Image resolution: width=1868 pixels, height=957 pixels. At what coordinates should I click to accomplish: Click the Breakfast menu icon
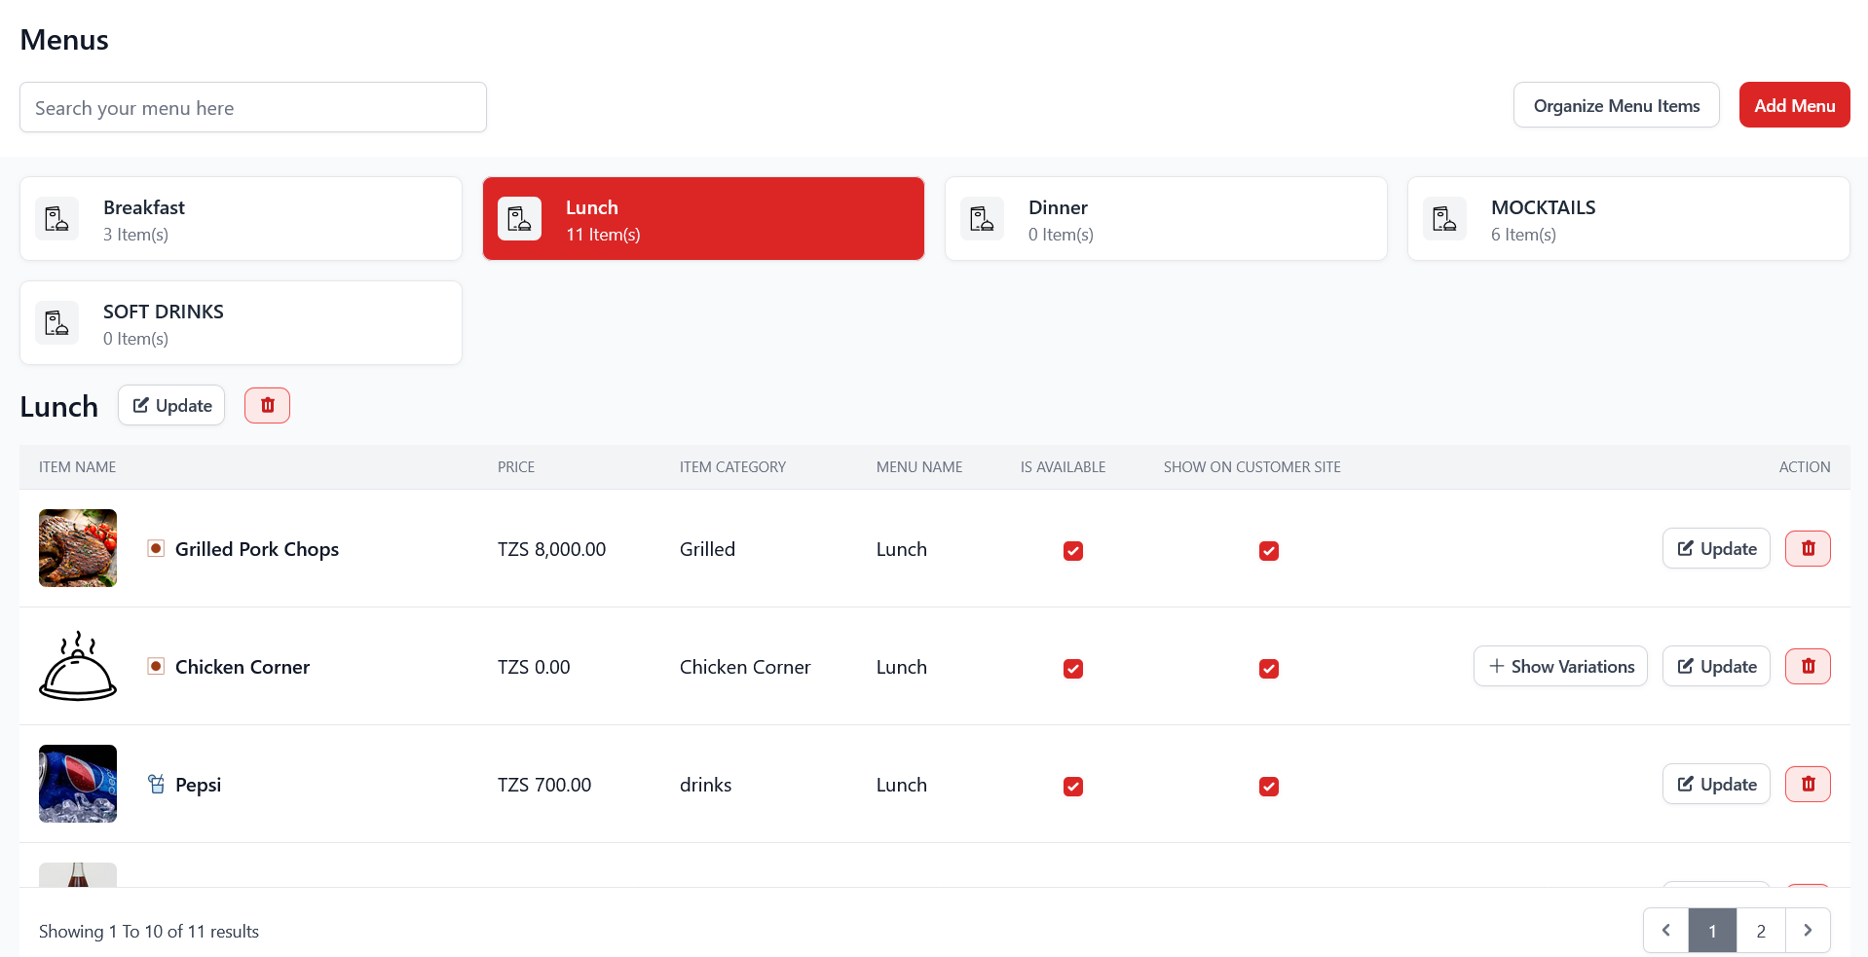pos(57,219)
